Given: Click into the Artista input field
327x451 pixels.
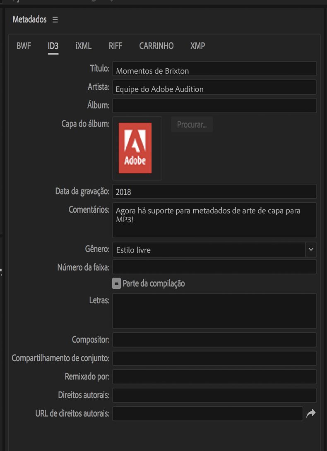Looking at the screenshot, I should 214,89.
